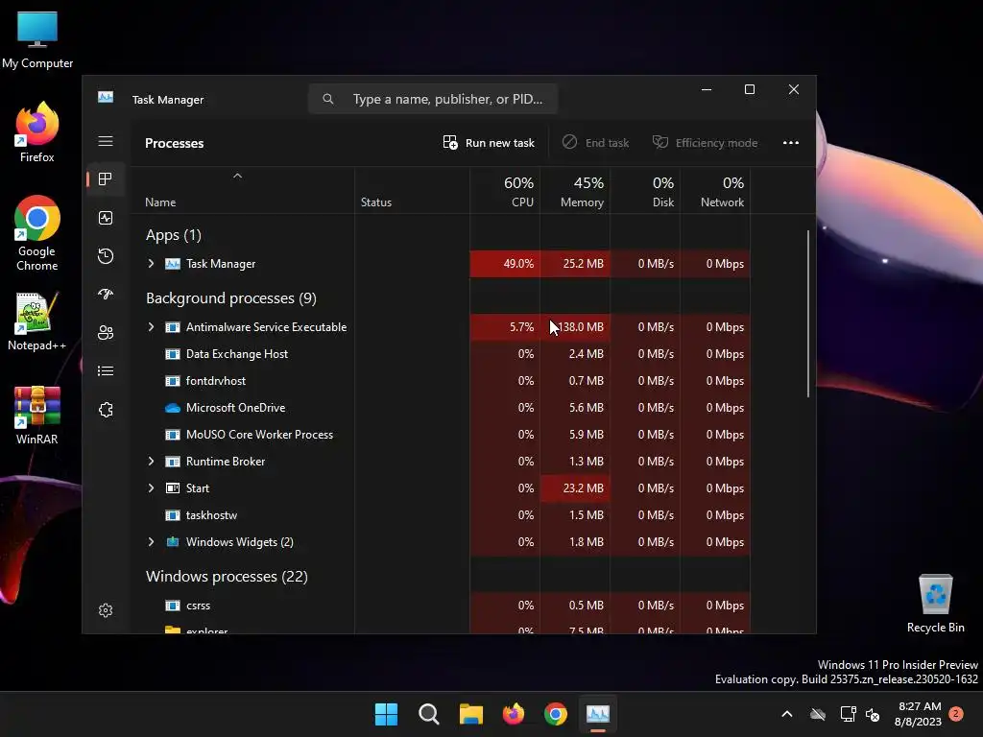
Task: Click the search box in Task Manager
Action: tap(433, 99)
